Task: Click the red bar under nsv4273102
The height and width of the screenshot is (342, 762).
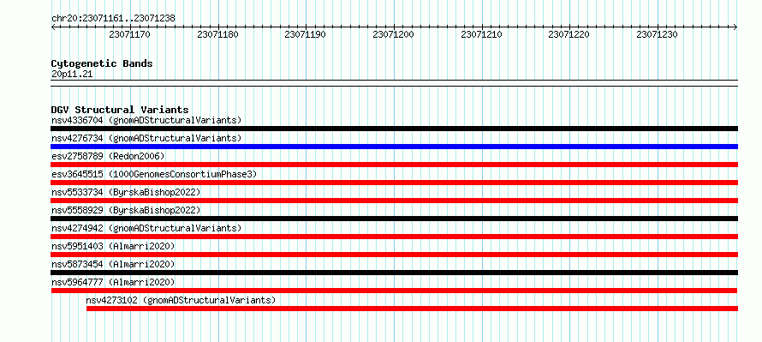Action: [412, 309]
